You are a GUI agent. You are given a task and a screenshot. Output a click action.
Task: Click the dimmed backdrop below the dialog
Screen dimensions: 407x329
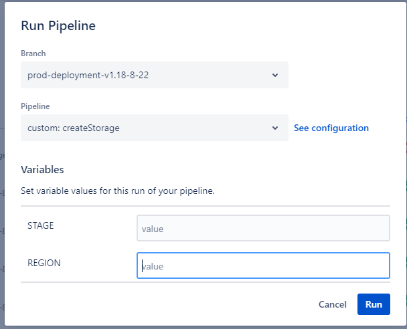click(201, 327)
